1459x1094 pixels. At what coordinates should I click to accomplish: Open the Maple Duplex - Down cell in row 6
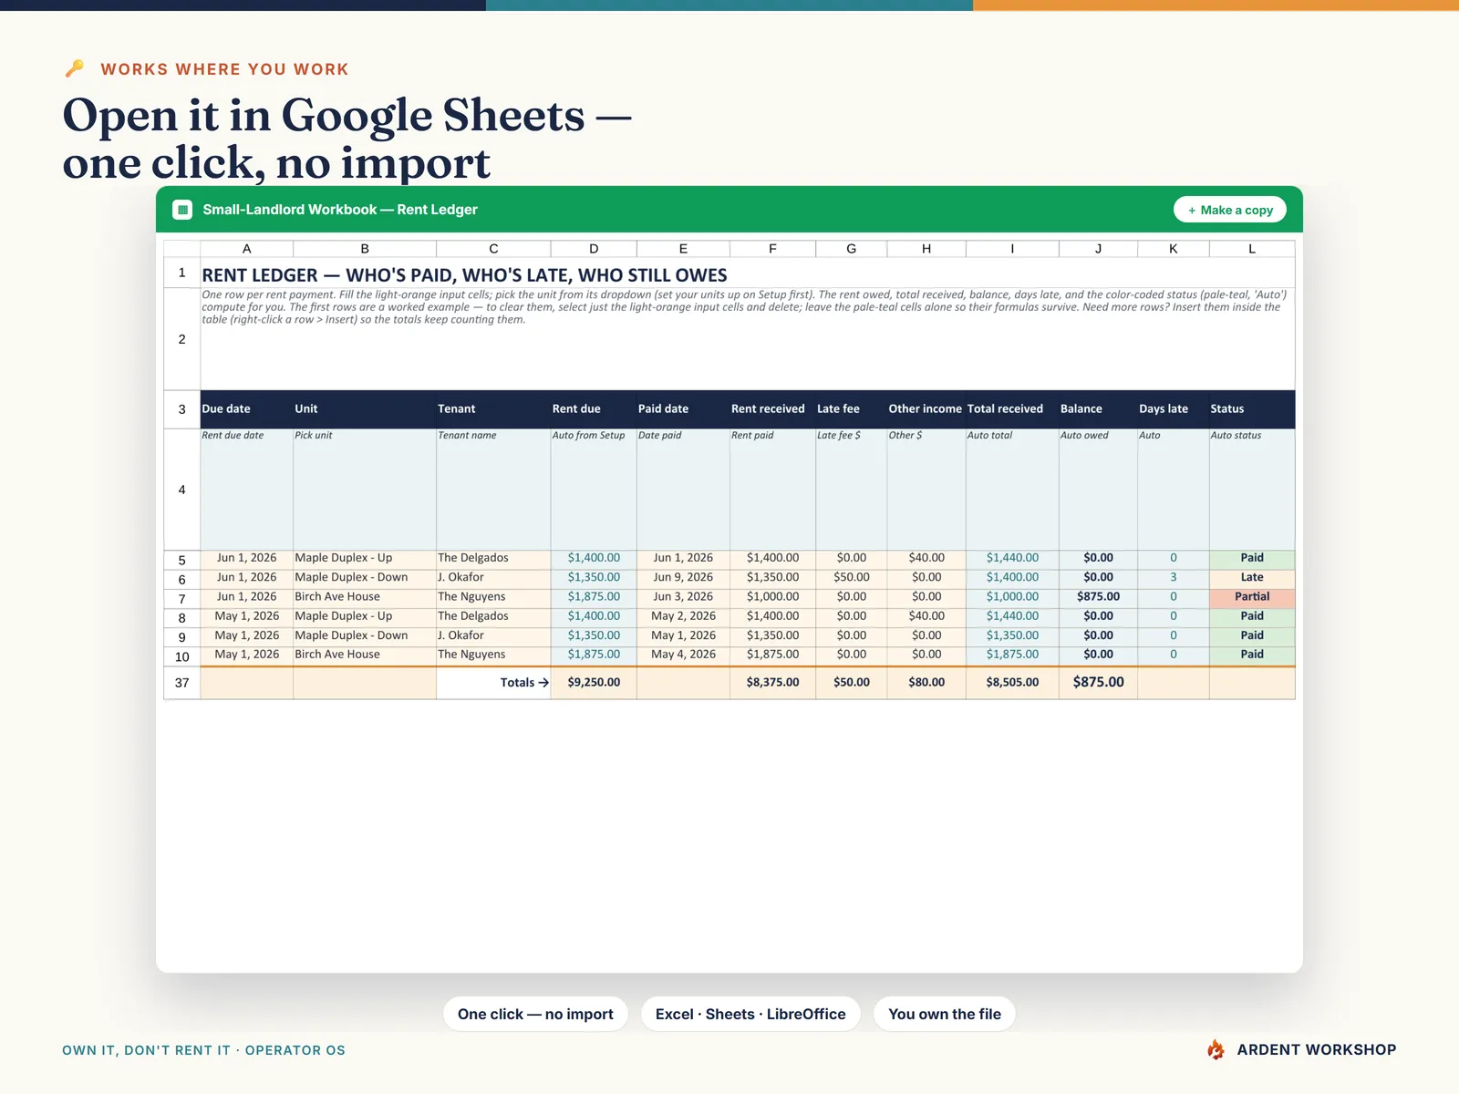[x=365, y=577]
